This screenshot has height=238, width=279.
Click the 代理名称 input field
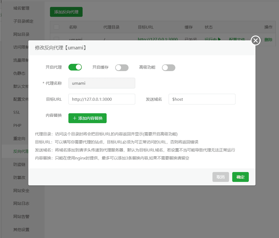(x=102, y=83)
